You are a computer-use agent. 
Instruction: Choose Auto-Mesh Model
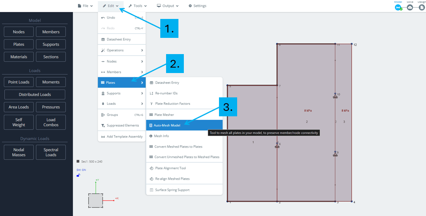[x=184, y=125]
